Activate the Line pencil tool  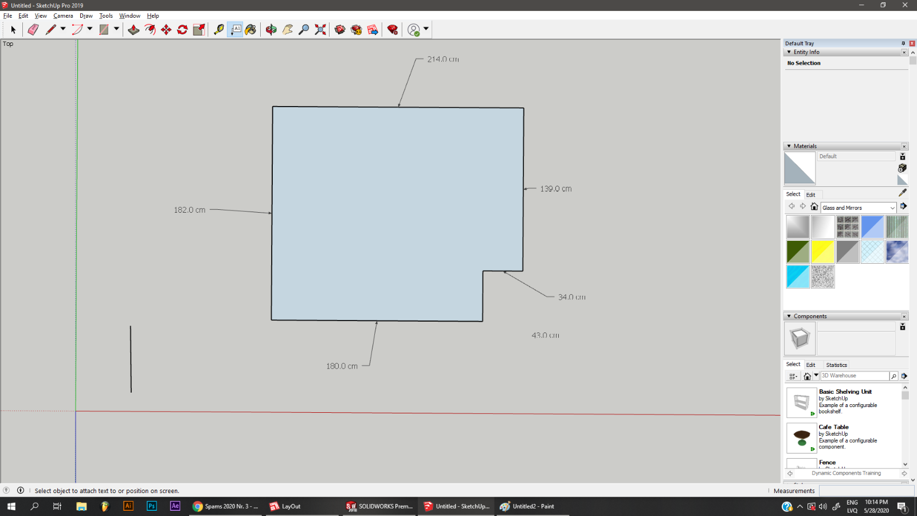click(50, 30)
